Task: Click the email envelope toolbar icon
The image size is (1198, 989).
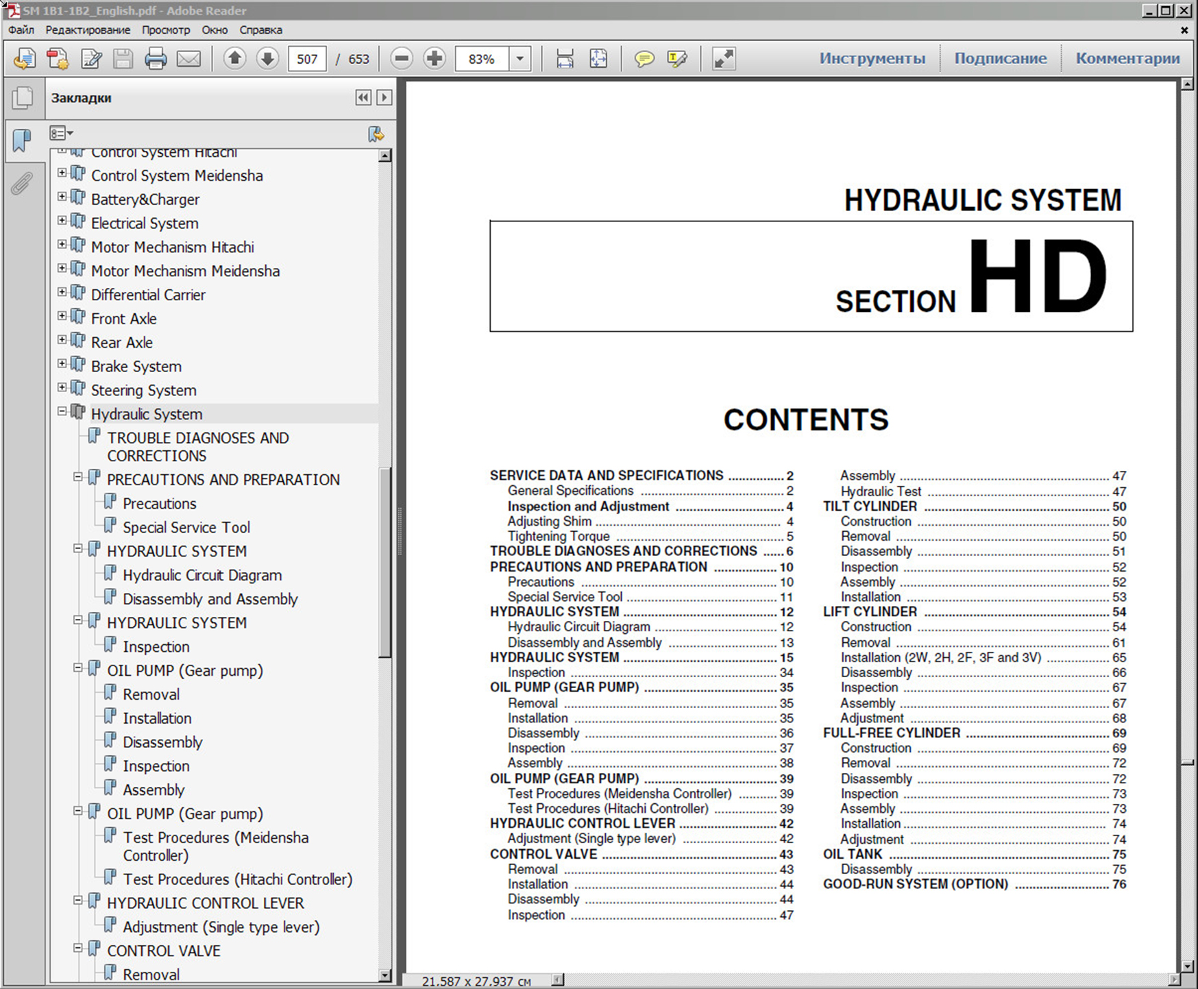Action: coord(188,59)
